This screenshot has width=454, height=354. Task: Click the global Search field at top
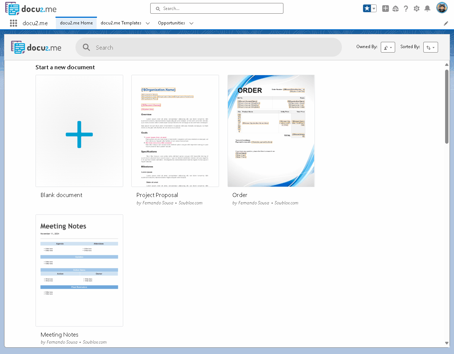tap(217, 9)
